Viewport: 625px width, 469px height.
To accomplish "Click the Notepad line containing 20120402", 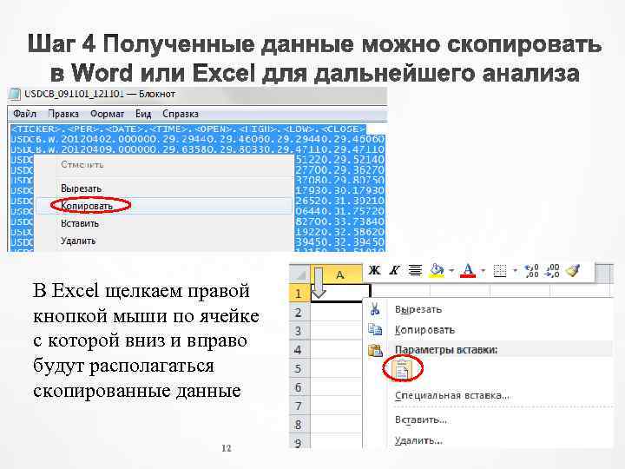I will [x=197, y=139].
